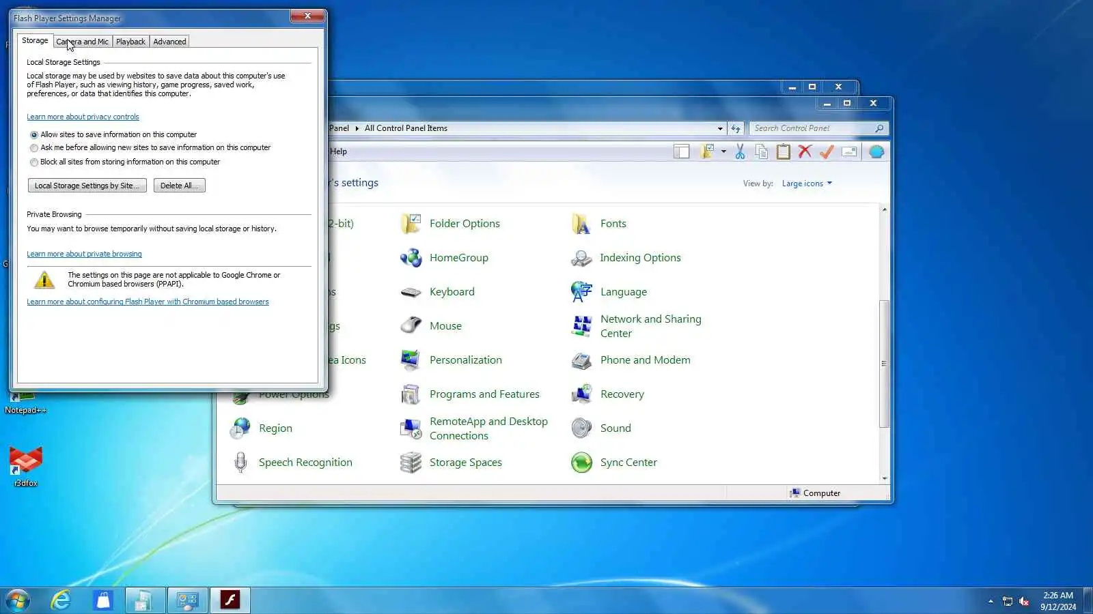Click the Rename icon in Control Panel toolbar

click(849, 151)
